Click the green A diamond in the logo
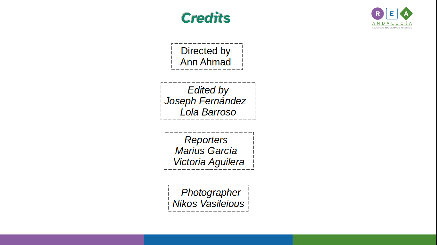Screen dimensions: 437x245 [x=406, y=14]
